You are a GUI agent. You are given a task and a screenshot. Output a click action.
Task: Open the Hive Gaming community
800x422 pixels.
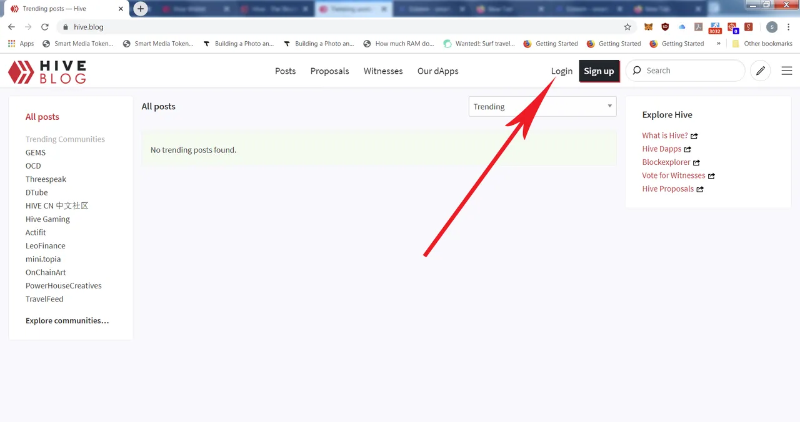[47, 219]
